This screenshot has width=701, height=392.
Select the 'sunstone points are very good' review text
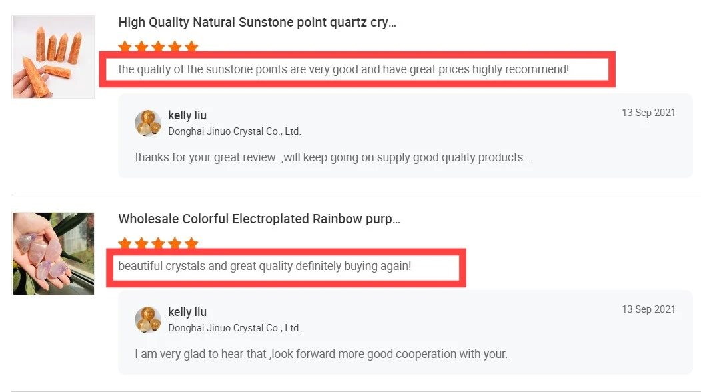(344, 69)
